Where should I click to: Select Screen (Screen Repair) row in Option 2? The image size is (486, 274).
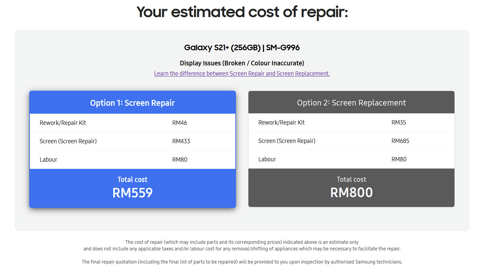pyautogui.click(x=351, y=141)
